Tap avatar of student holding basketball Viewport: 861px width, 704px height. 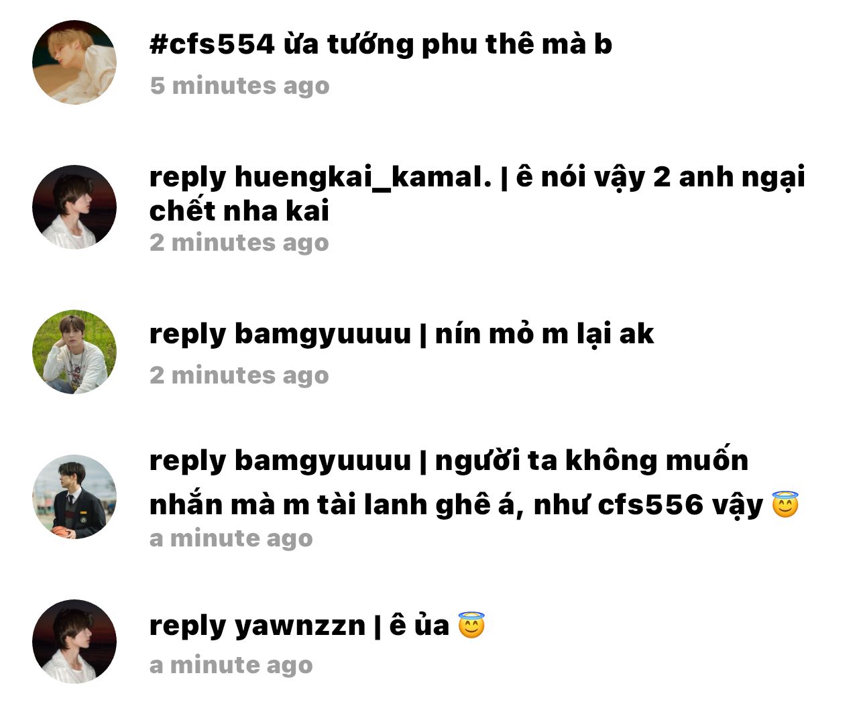click(x=74, y=497)
